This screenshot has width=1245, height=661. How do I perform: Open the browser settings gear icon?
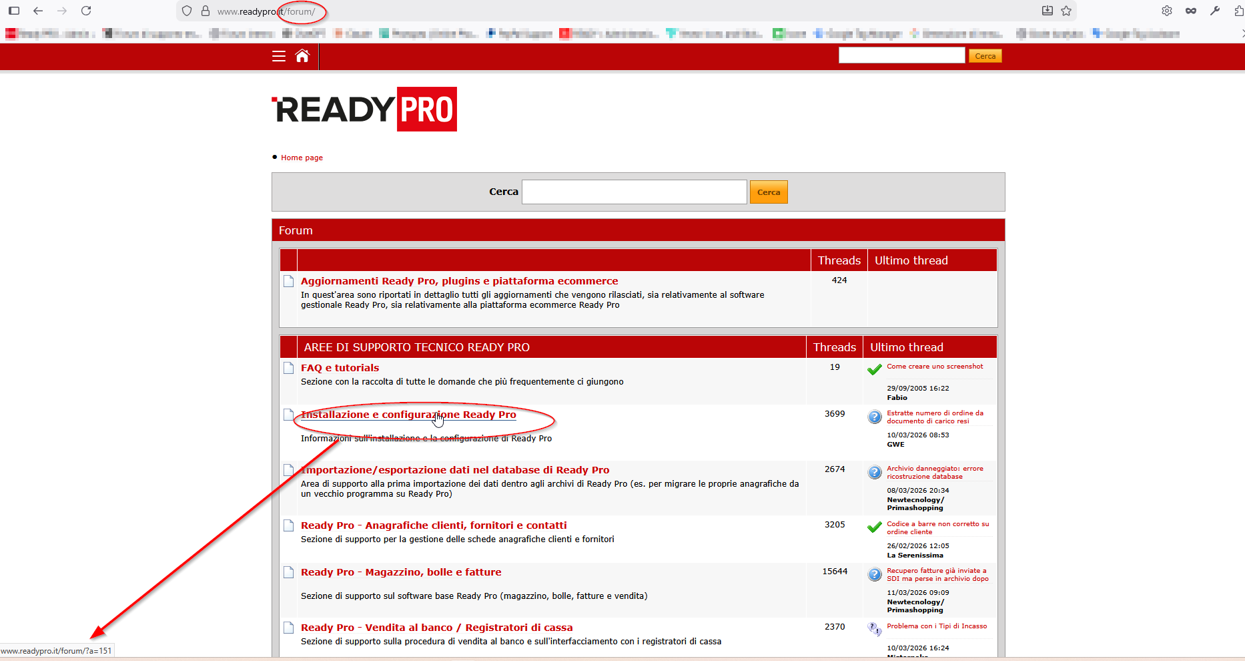(x=1167, y=11)
